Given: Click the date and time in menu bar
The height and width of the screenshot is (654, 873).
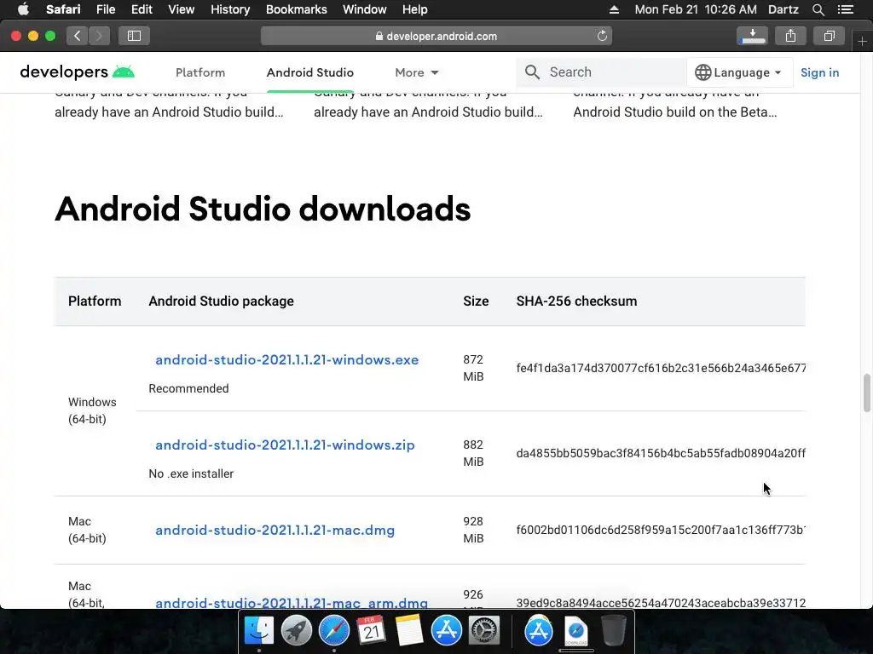Looking at the screenshot, I should (x=696, y=9).
